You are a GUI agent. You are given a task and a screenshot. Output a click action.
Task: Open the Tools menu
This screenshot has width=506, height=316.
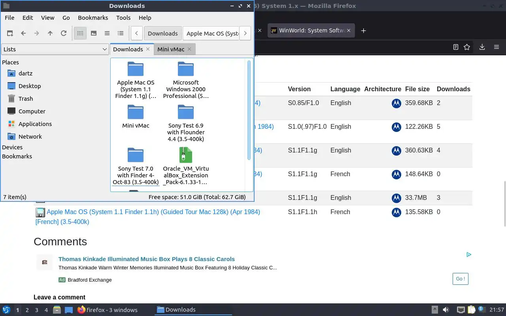(123, 18)
